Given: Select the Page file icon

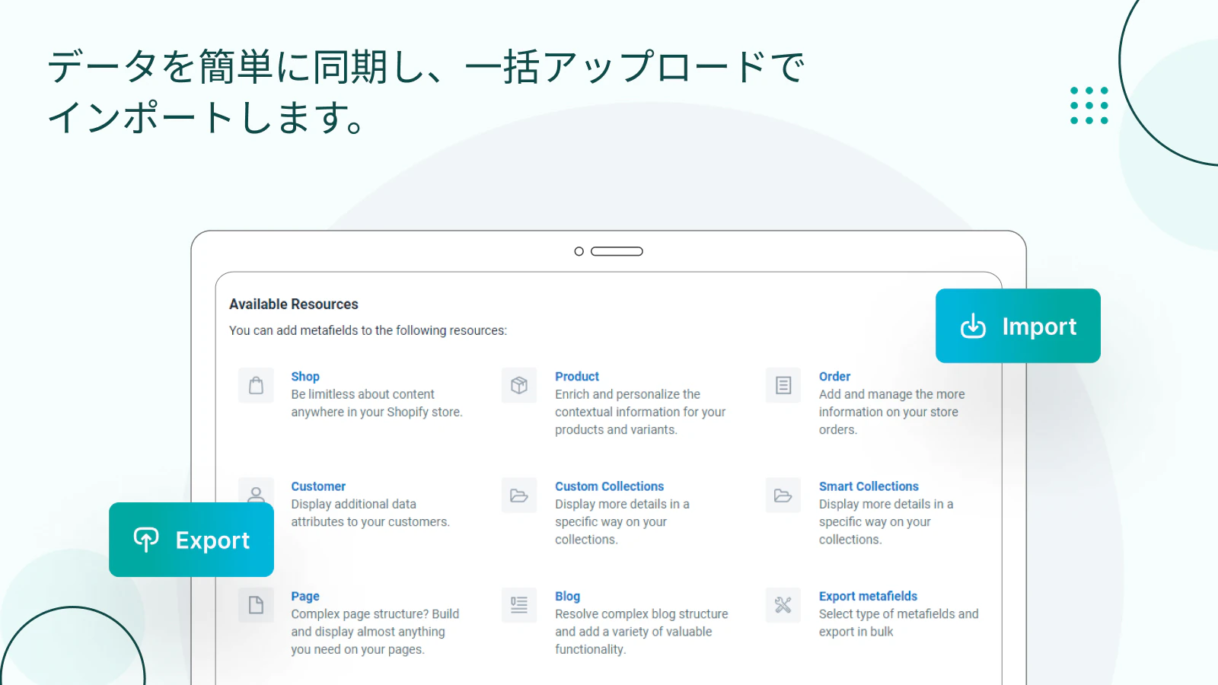Looking at the screenshot, I should click(x=256, y=605).
